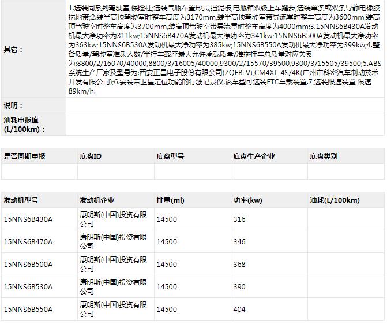Click 康明斯 manufacturer in 15NNS6B500A row

coord(113,264)
